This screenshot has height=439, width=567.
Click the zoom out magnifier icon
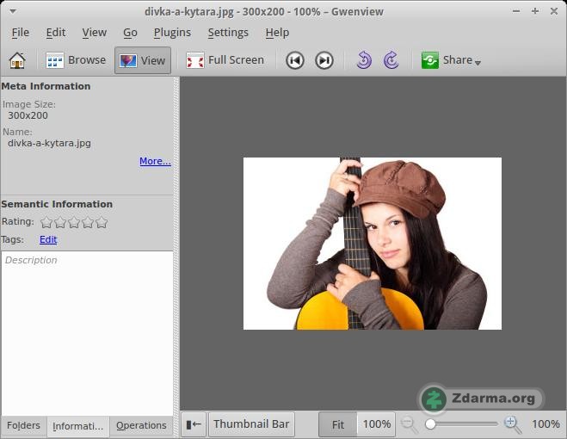pos(409,424)
